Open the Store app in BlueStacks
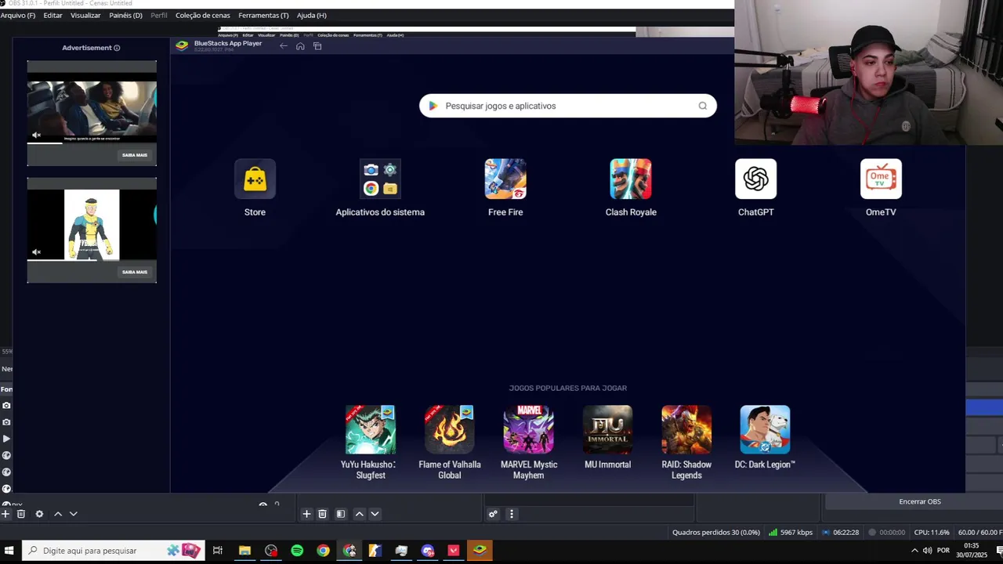Screen dimensions: 1003x564 coord(255,179)
